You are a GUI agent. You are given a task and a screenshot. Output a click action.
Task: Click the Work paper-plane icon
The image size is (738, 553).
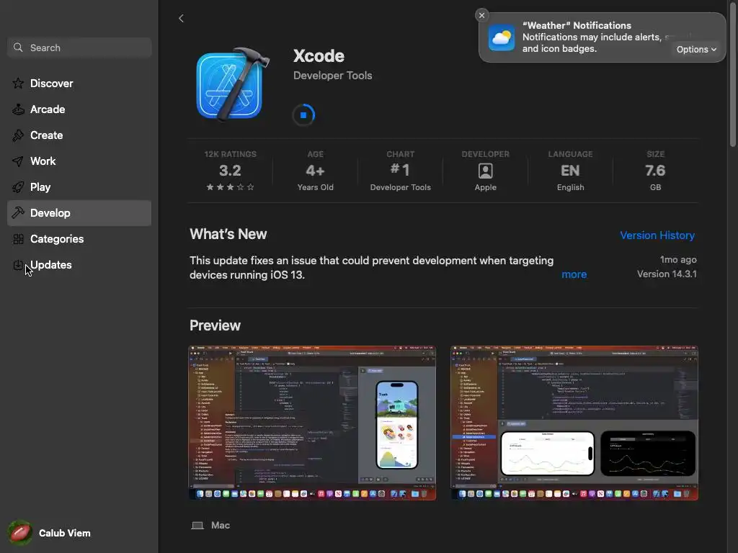coord(18,161)
